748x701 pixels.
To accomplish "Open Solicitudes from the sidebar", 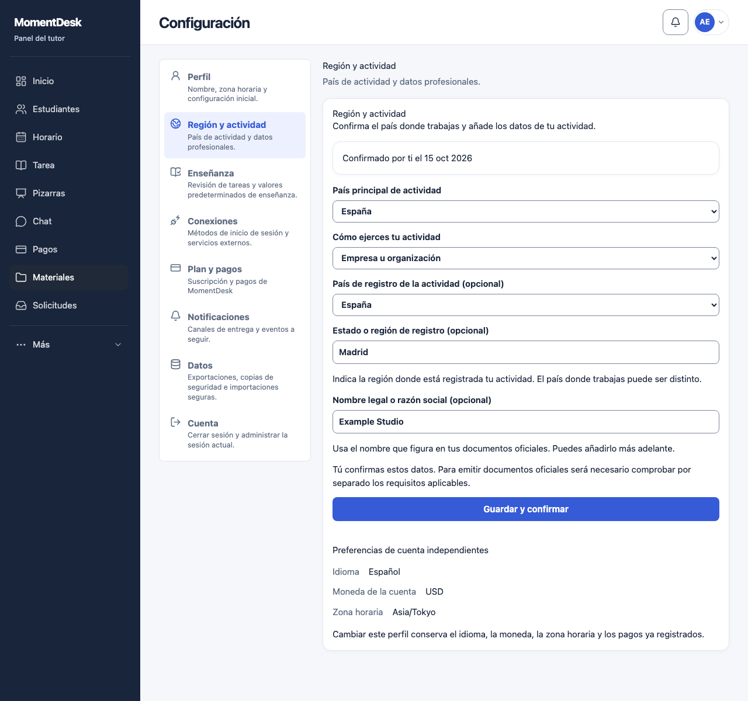I will (69, 306).
